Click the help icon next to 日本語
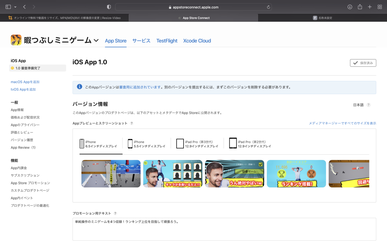This screenshot has height=242, width=387. [x=369, y=105]
